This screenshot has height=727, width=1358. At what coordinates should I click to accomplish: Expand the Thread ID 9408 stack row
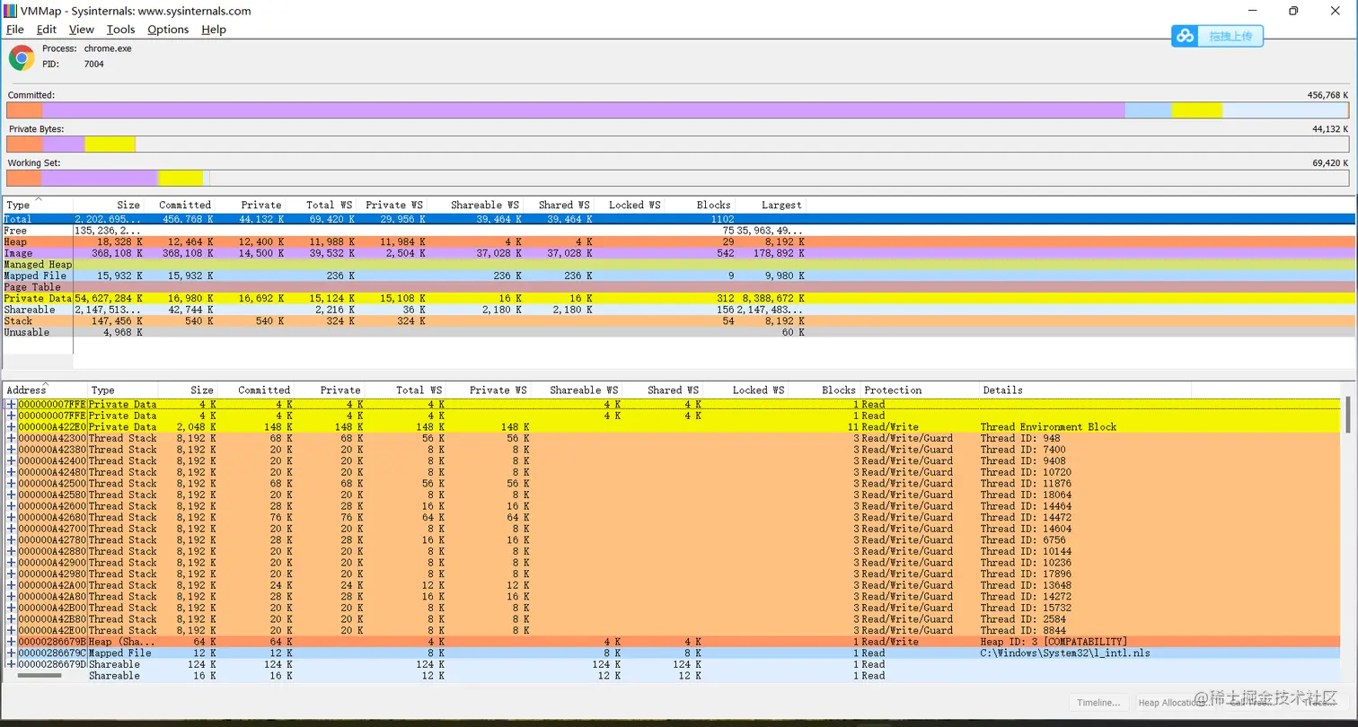pyautogui.click(x=11, y=461)
